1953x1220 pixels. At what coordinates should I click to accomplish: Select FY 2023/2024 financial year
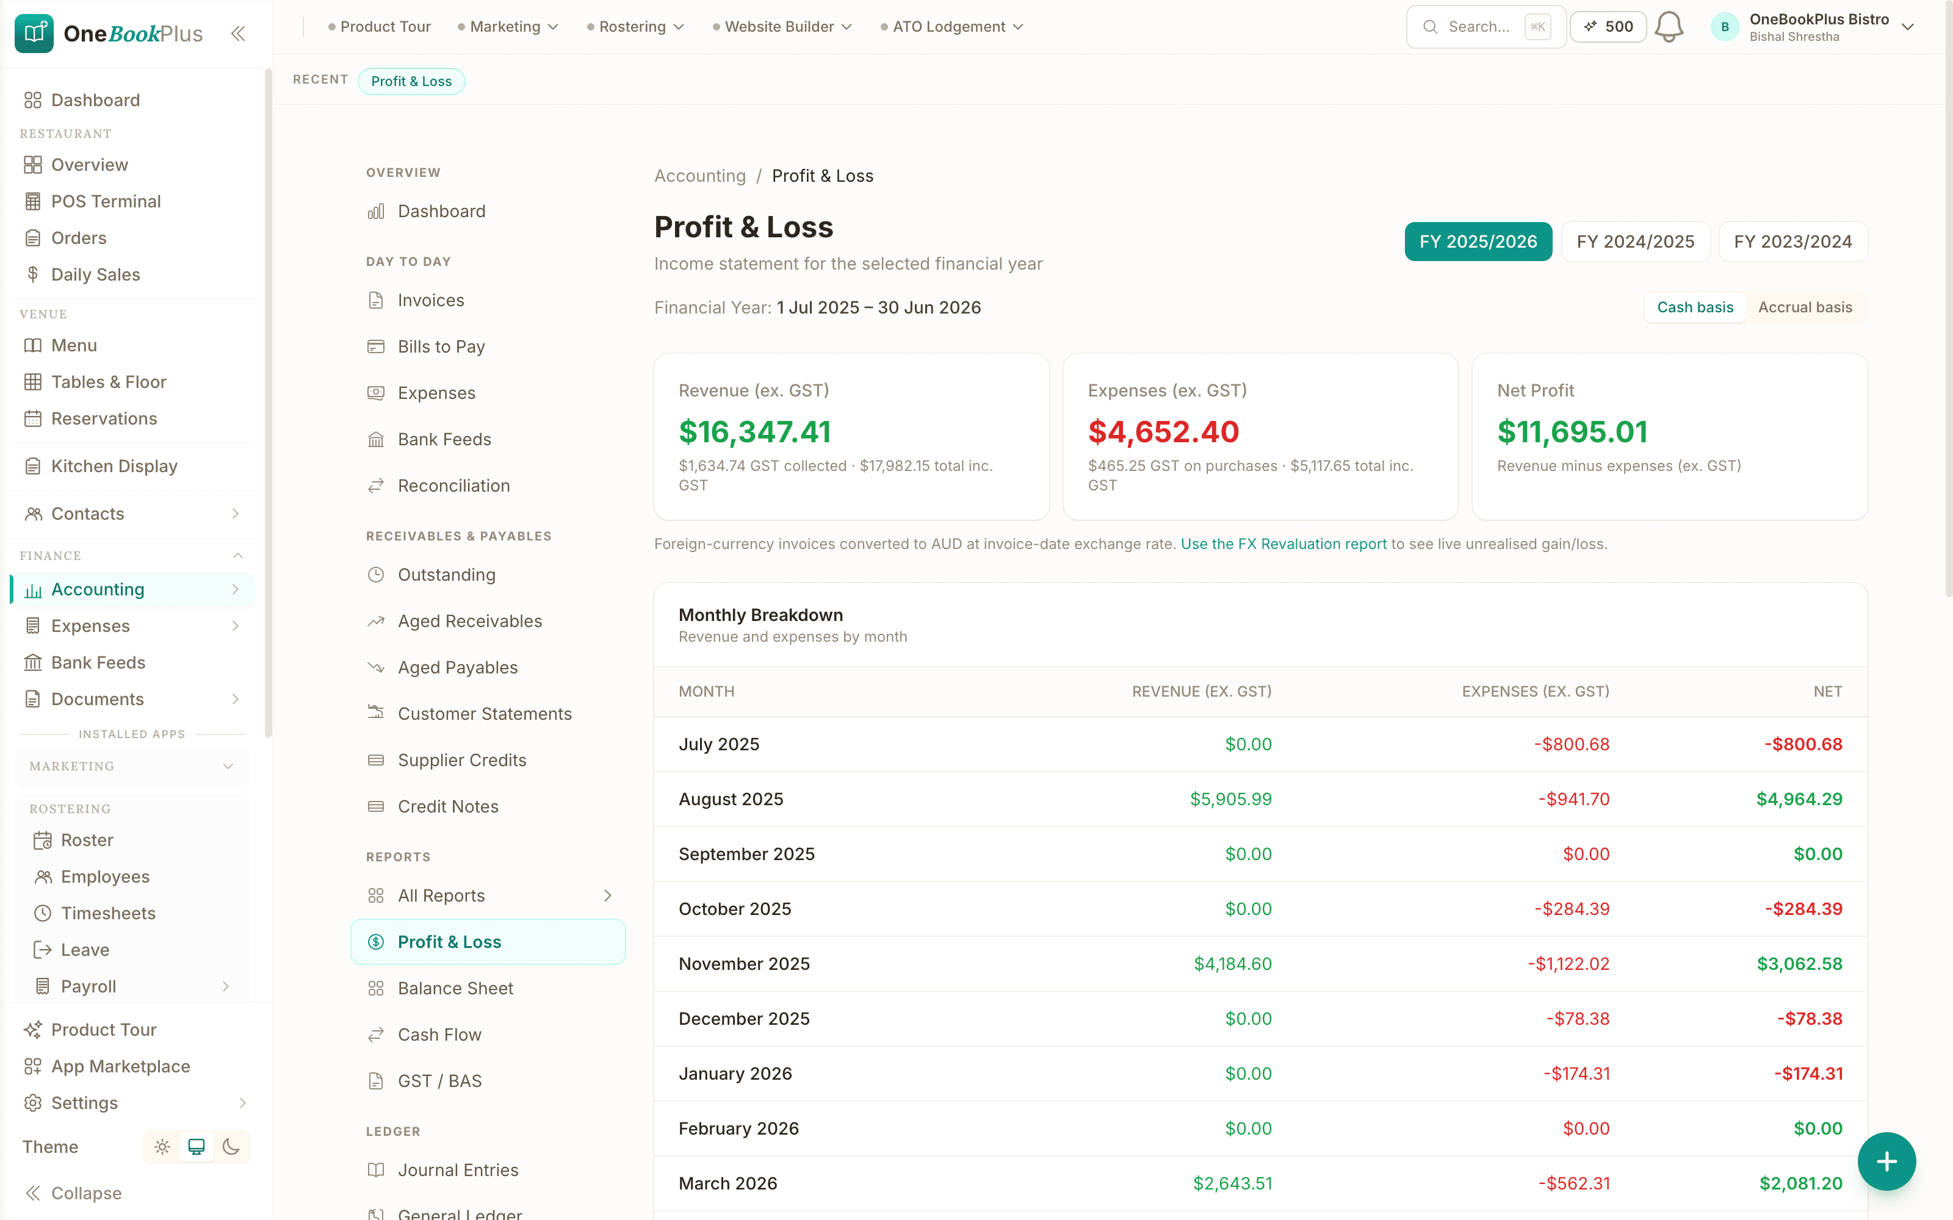pos(1792,242)
